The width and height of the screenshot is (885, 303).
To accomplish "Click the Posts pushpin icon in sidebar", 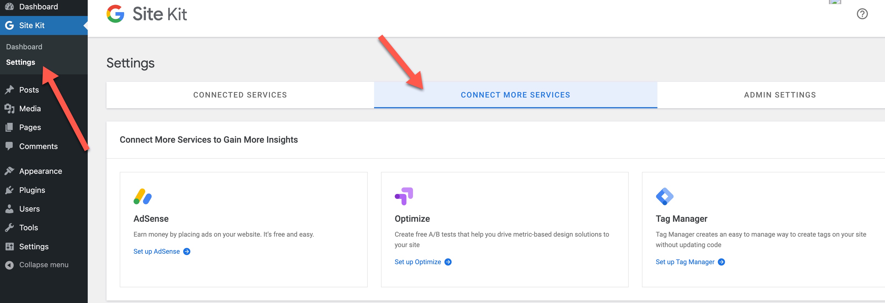I will 10,90.
